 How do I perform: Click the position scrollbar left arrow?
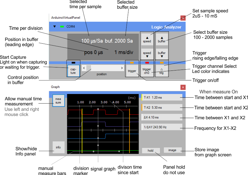[84, 68]
